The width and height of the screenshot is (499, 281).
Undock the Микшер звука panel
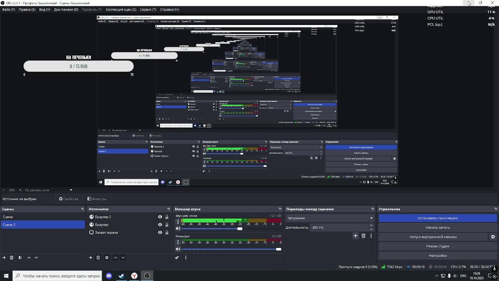(280, 209)
